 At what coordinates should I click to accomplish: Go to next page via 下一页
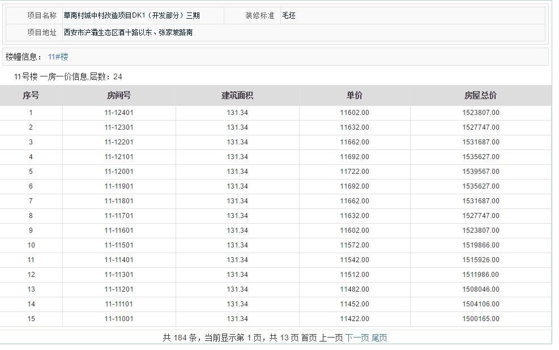(x=357, y=338)
